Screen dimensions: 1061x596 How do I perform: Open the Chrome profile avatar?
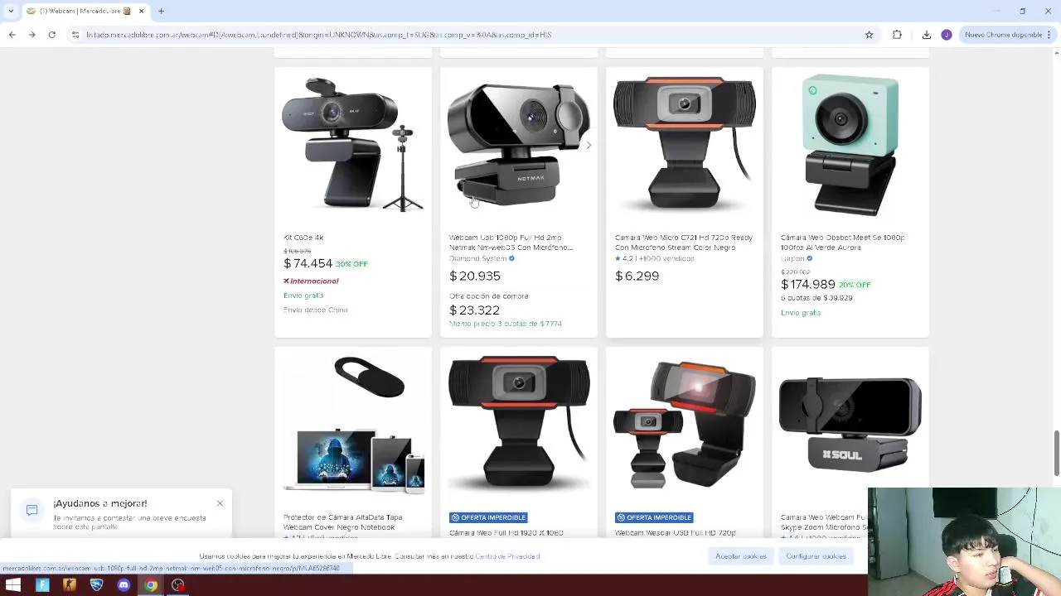(x=946, y=35)
